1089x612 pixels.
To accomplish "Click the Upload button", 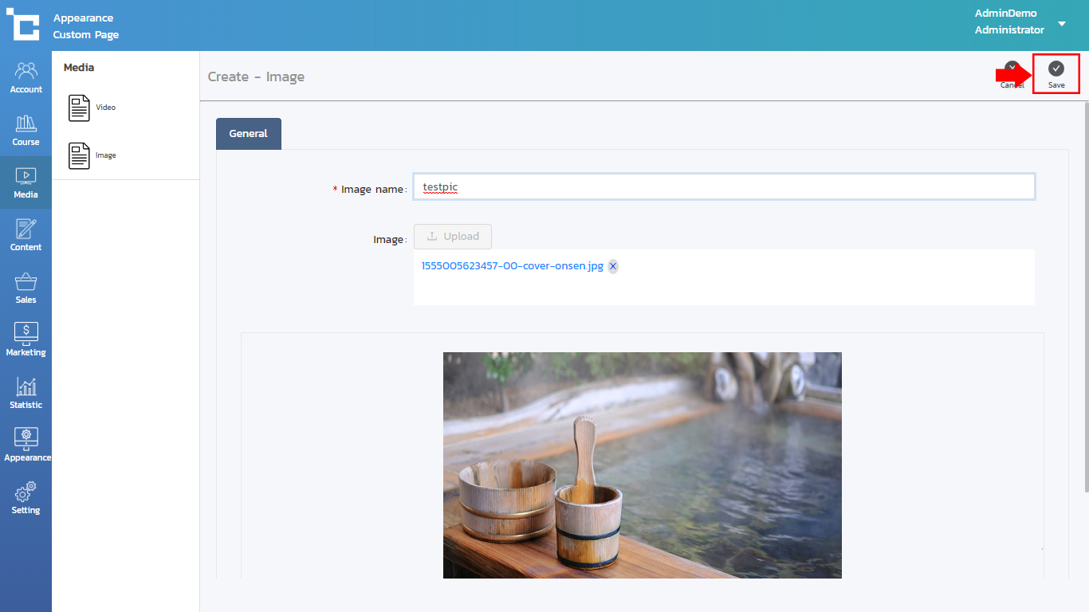I will click(x=452, y=237).
